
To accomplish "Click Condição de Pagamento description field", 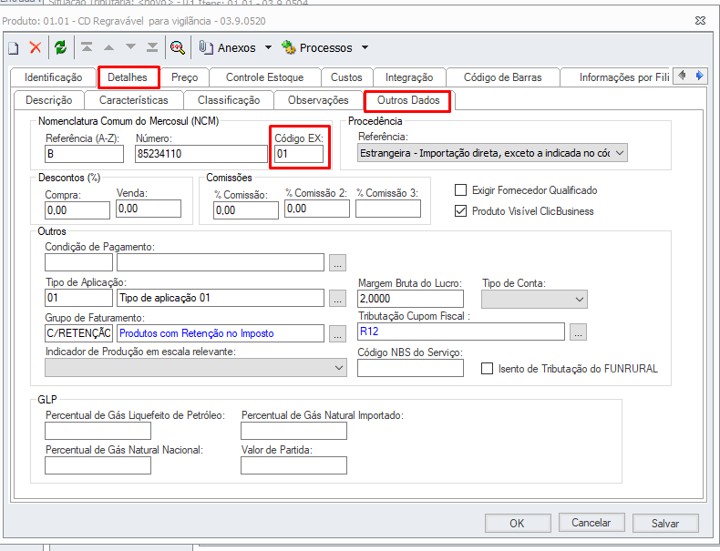I will (x=221, y=262).
